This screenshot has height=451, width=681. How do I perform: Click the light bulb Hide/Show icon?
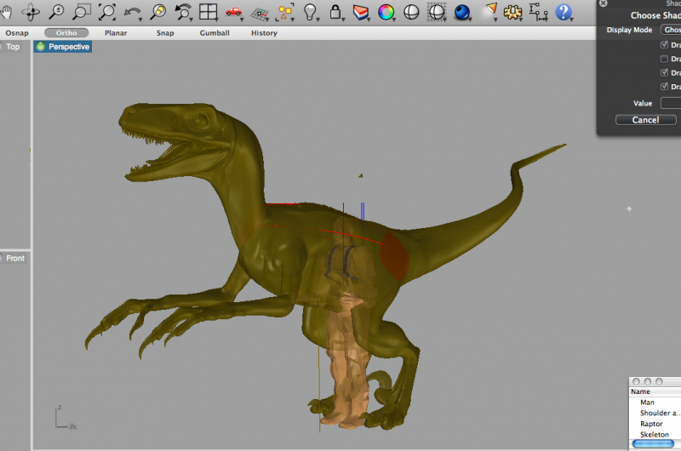click(310, 12)
